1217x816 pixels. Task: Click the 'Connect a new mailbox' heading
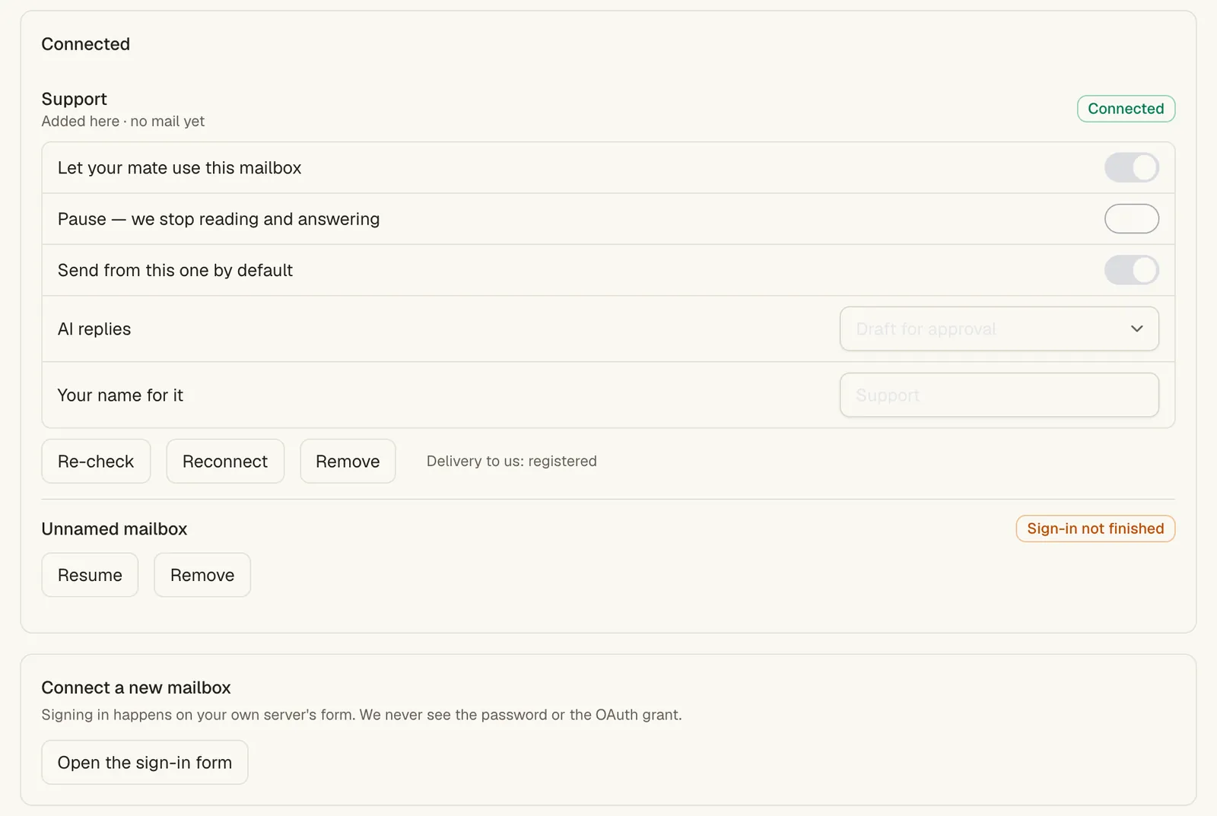pos(136,687)
